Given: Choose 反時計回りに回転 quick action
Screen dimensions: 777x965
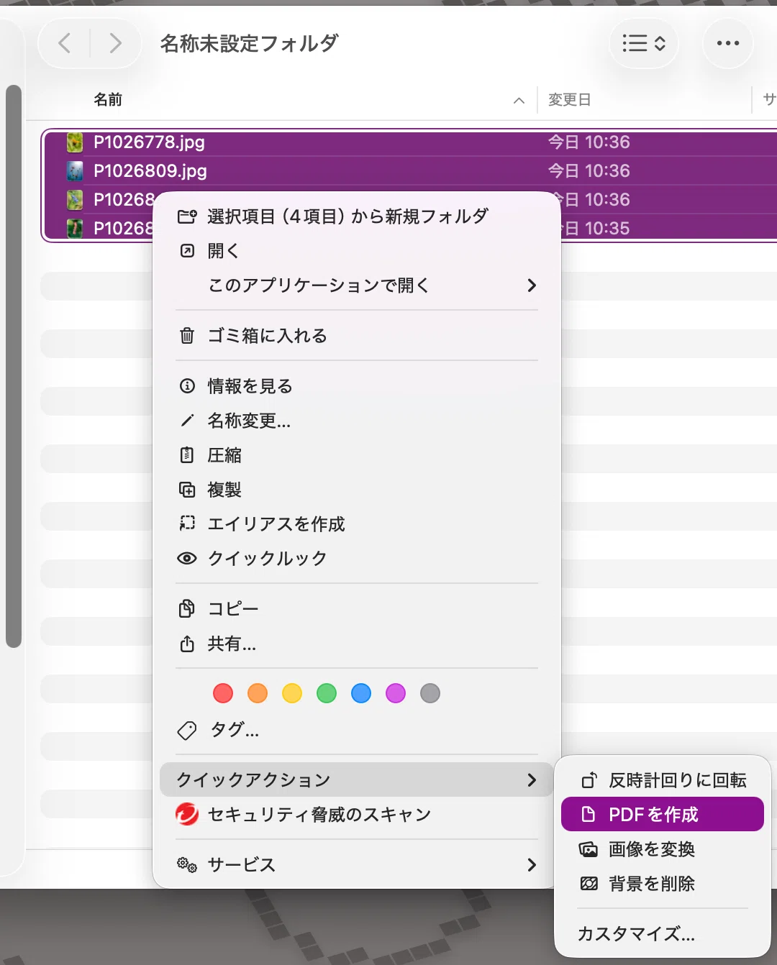Looking at the screenshot, I should 663,779.
